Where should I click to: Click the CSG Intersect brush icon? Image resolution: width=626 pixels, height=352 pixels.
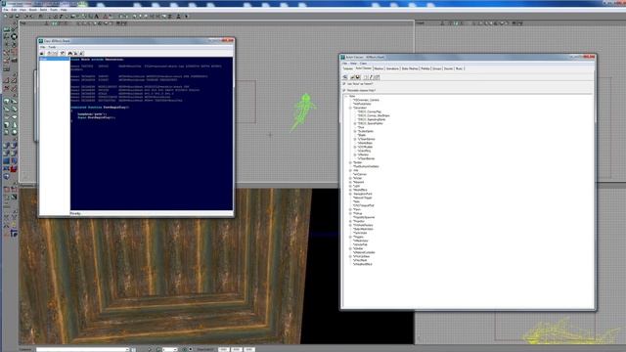tap(7, 154)
